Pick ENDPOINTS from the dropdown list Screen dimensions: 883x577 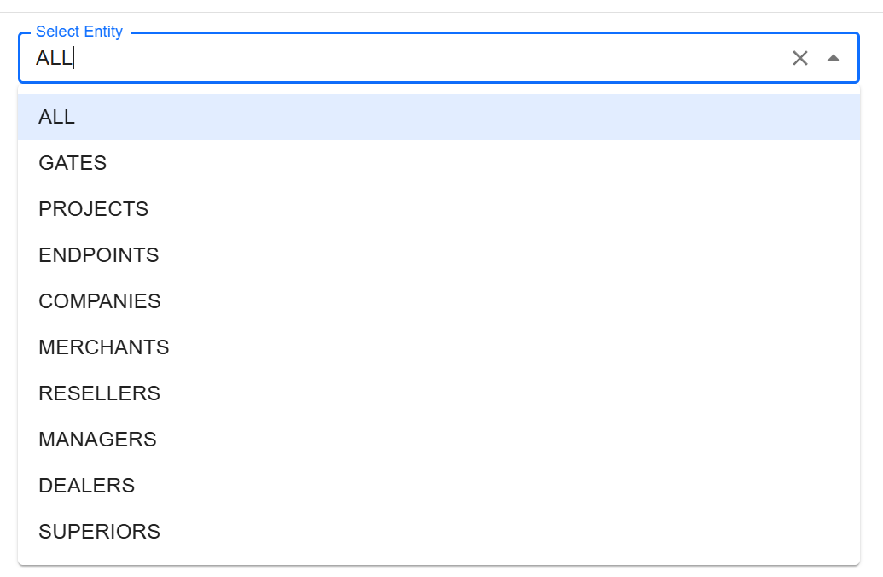point(98,255)
